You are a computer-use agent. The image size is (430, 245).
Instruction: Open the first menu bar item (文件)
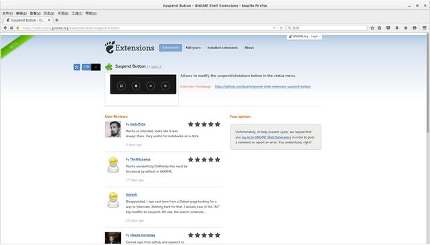(7, 13)
